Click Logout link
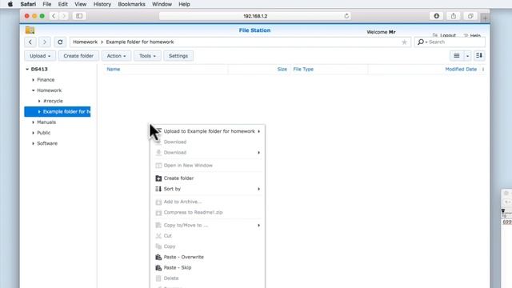The image size is (512, 288). [x=445, y=35]
